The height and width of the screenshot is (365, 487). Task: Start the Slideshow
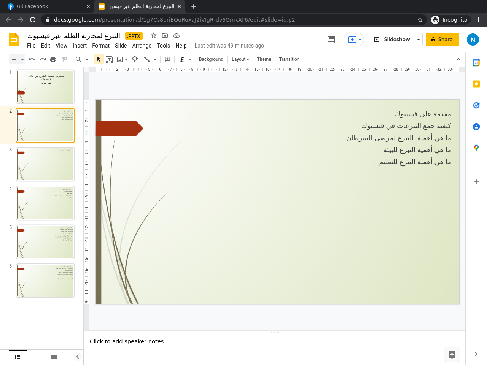tap(392, 40)
